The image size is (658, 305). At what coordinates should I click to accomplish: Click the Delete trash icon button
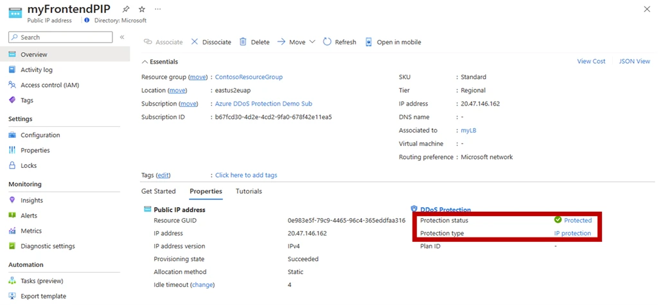pos(254,42)
